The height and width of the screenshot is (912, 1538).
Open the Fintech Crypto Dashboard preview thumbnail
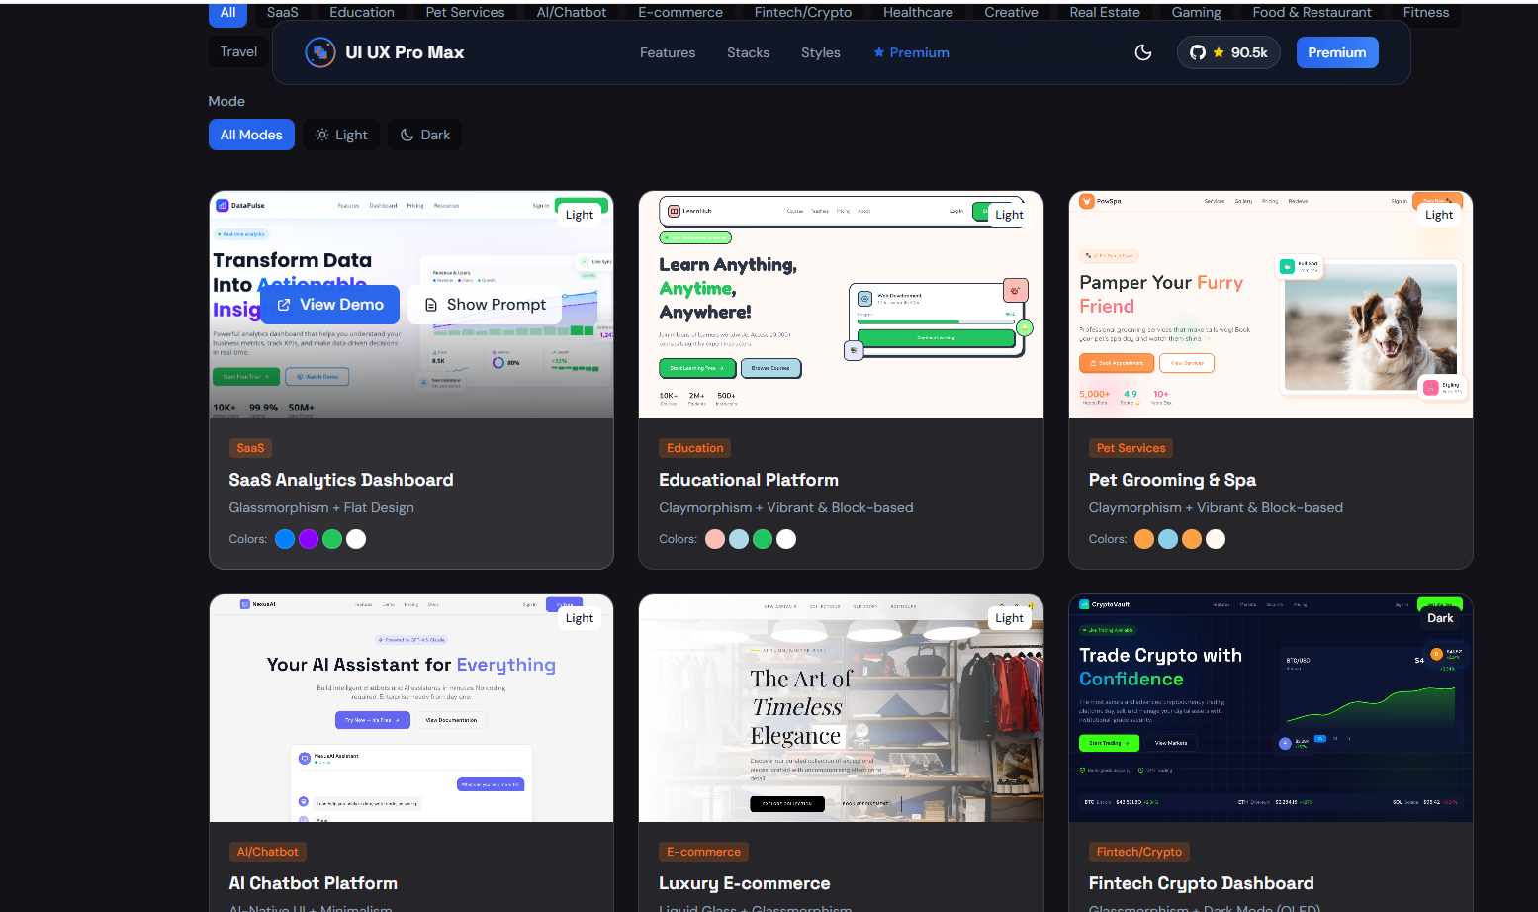tap(1271, 708)
